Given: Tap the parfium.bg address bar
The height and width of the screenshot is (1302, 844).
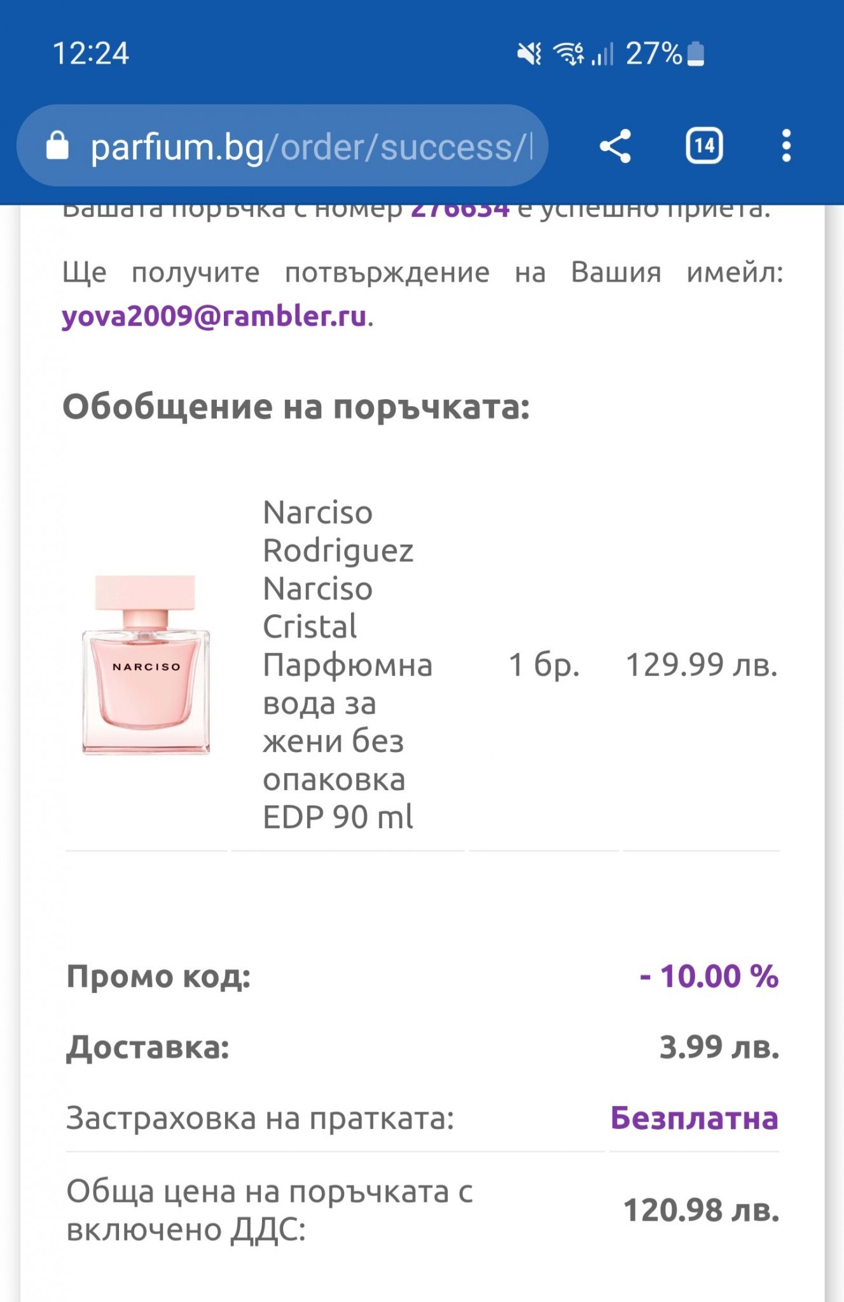Looking at the screenshot, I should click(305, 146).
